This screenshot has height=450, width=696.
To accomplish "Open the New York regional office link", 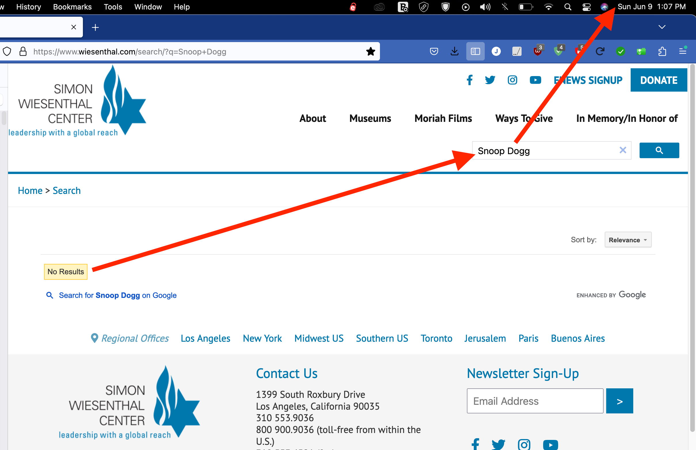I will point(262,338).
